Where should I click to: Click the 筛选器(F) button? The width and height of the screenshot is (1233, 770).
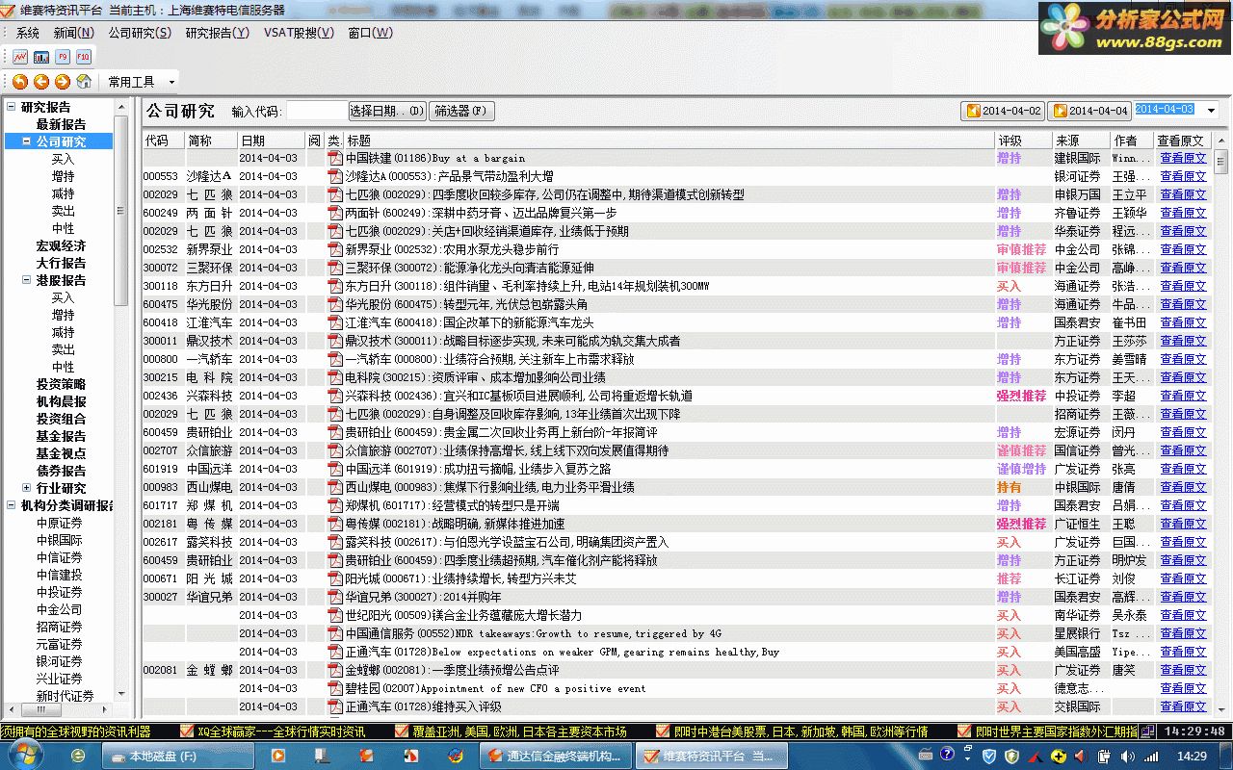(x=461, y=111)
